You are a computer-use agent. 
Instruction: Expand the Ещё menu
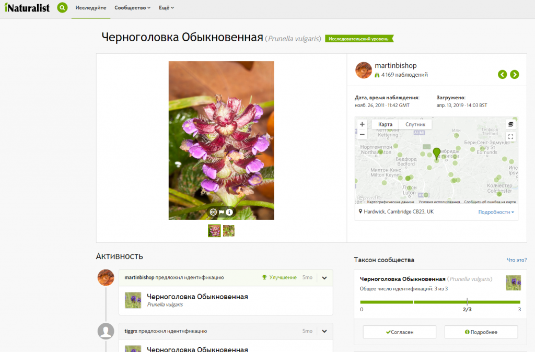[x=166, y=8]
